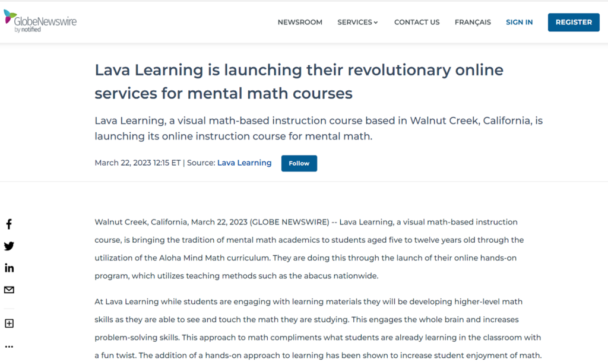Switch the site to Français
This screenshot has width=608, height=362.
tap(473, 22)
